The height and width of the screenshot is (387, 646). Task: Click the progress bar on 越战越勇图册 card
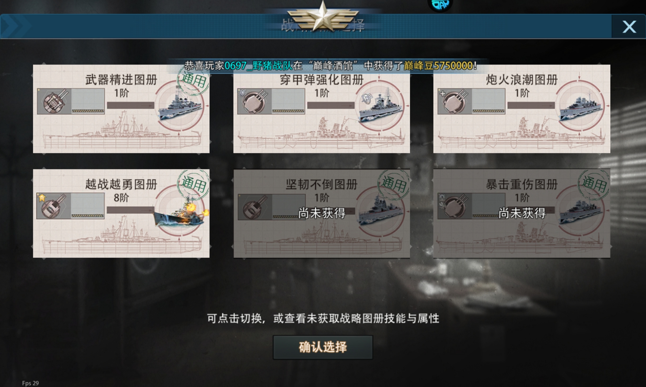click(130, 210)
